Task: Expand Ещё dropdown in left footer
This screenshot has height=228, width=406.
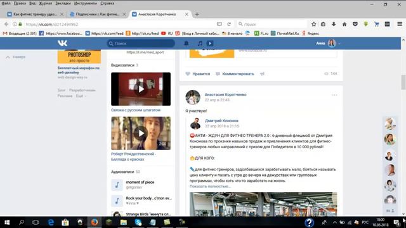Action: 81,96
